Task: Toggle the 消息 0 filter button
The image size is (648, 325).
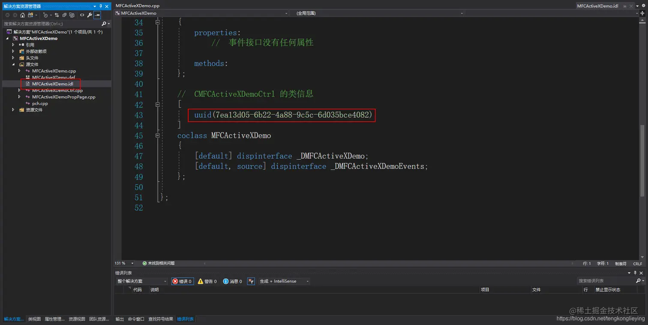Action: pyautogui.click(x=233, y=281)
